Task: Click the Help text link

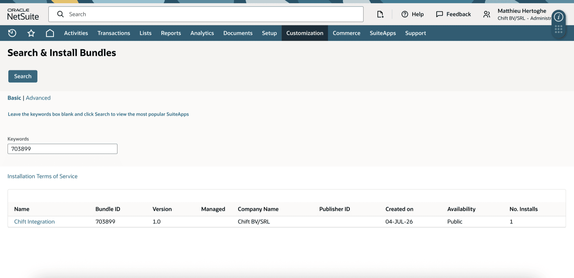Action: click(418, 14)
